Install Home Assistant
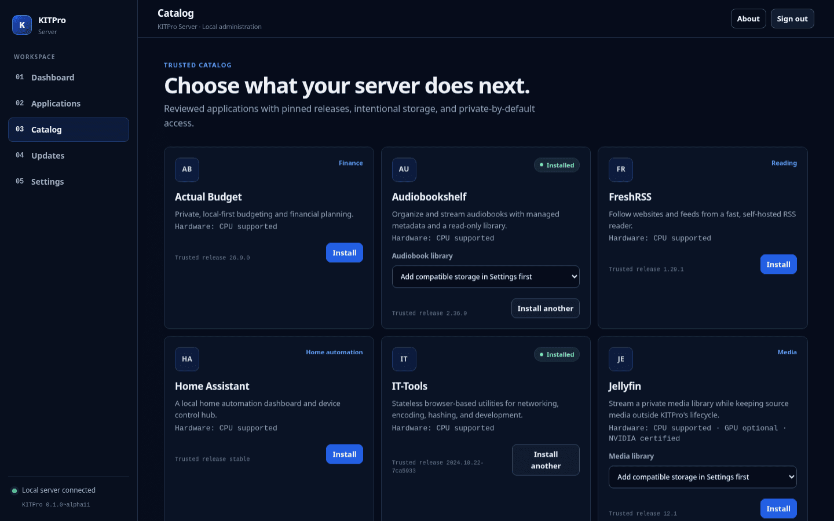This screenshot has height=521, width=834. pos(345,454)
